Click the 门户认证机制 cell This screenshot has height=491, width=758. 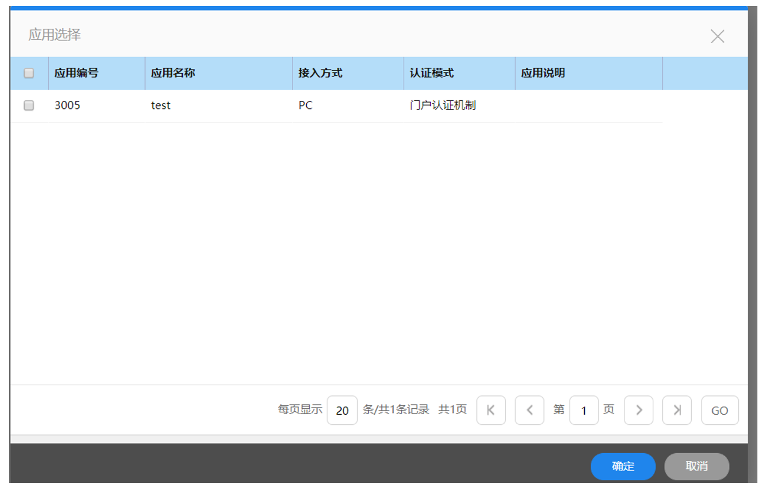tap(443, 106)
